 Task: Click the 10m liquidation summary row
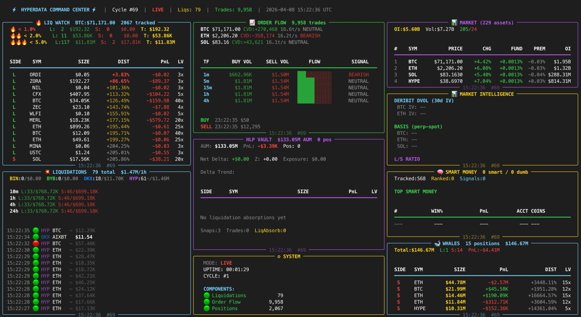[x=54, y=192]
